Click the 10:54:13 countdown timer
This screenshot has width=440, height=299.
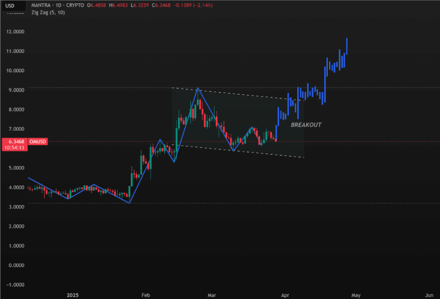pos(14,148)
